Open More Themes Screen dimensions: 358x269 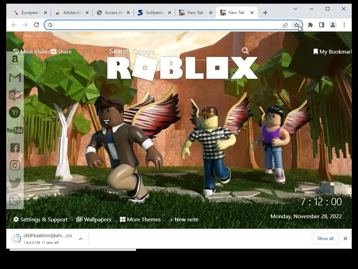coord(141,220)
